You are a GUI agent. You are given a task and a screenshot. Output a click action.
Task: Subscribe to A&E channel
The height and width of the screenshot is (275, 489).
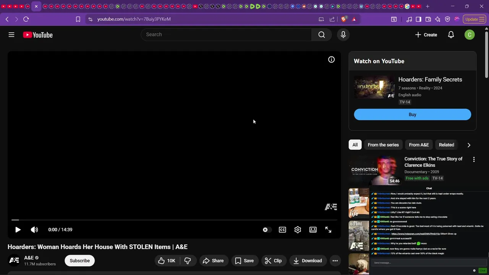[79, 261]
